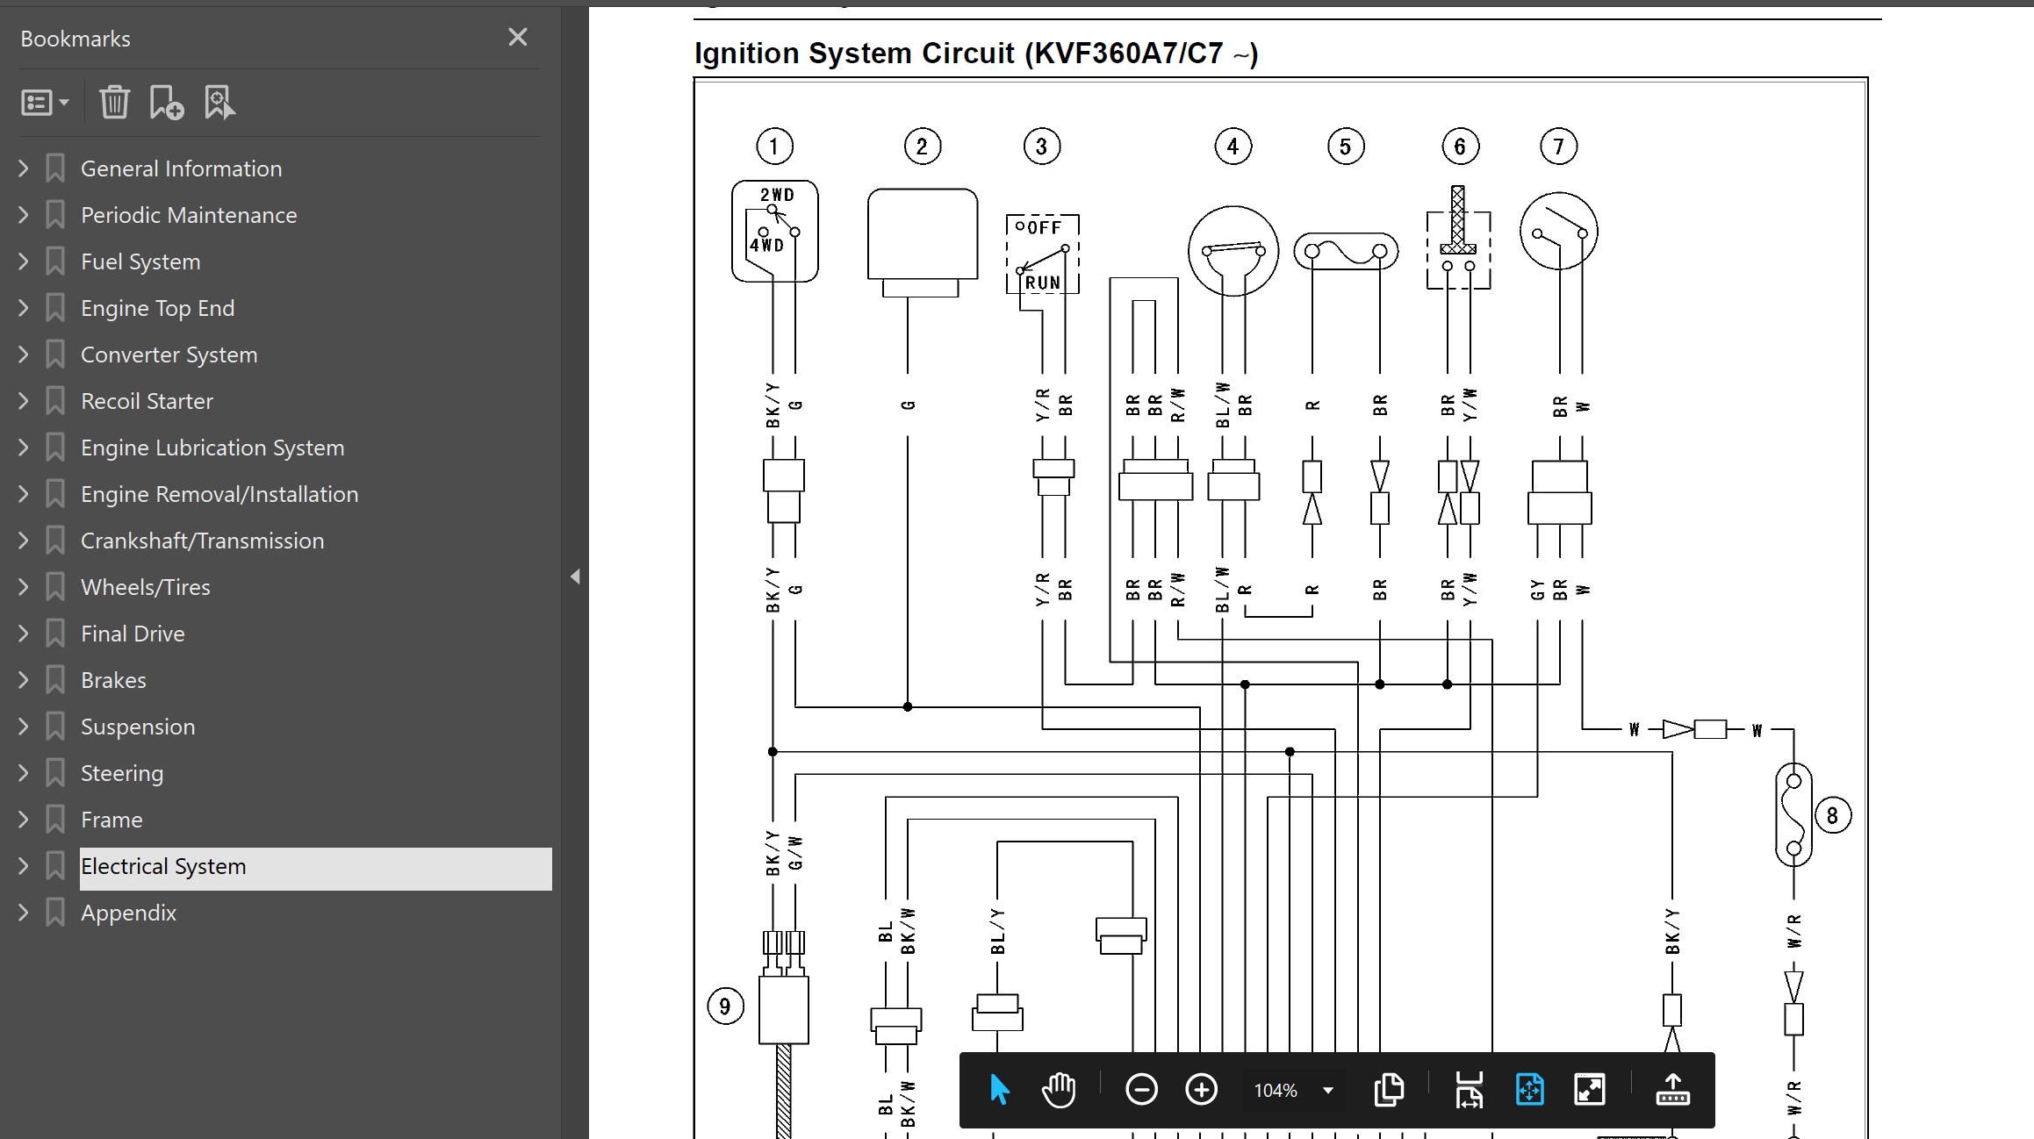Viewport: 2034px width, 1139px height.
Task: Open the bookmark options menu dropdown
Action: coord(45,103)
